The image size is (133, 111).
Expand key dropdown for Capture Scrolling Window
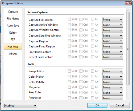pos(113,35)
